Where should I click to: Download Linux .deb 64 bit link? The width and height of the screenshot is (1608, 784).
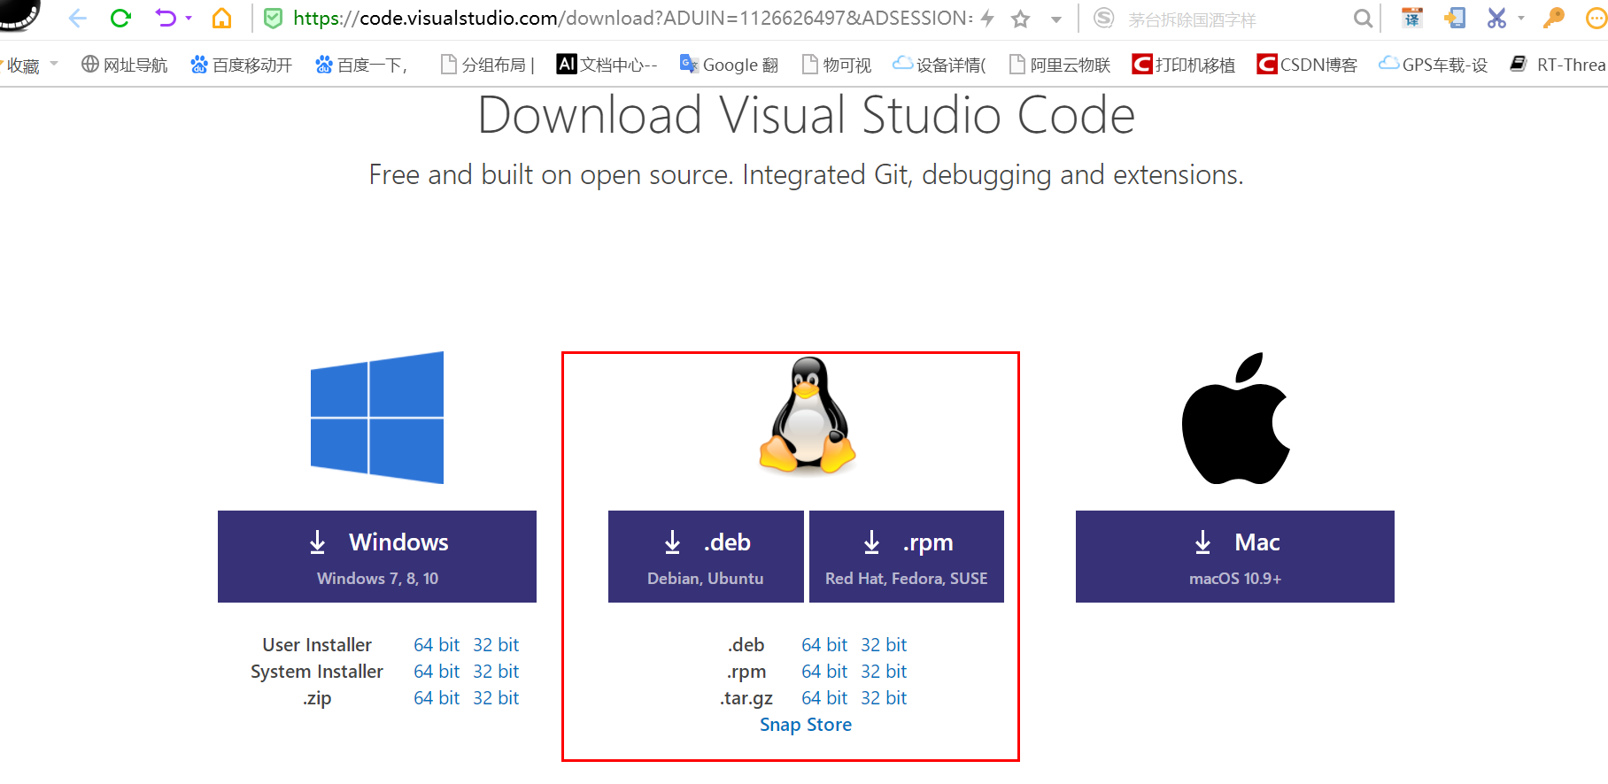tap(824, 645)
